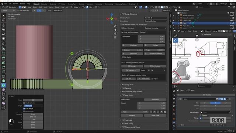Adjust the Steps slider in Spin panel
236x133 pixels.
[33, 100]
